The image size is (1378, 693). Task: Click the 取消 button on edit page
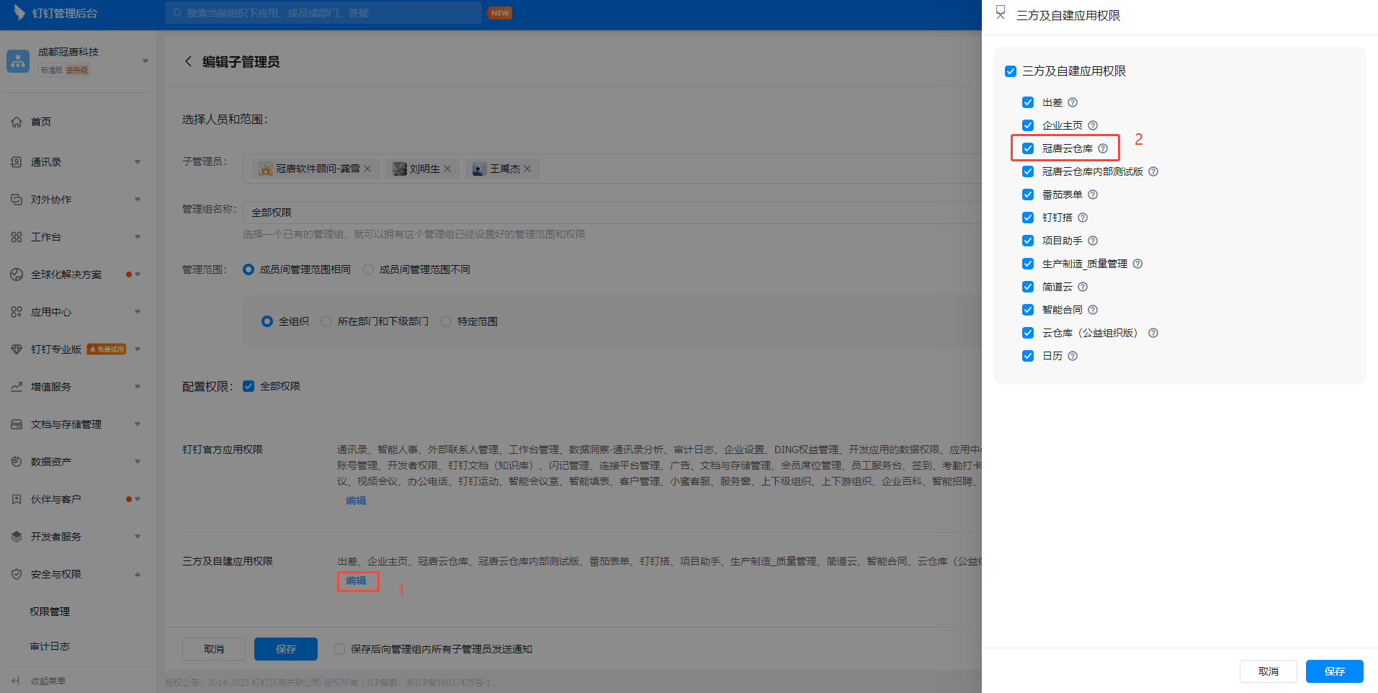[214, 649]
